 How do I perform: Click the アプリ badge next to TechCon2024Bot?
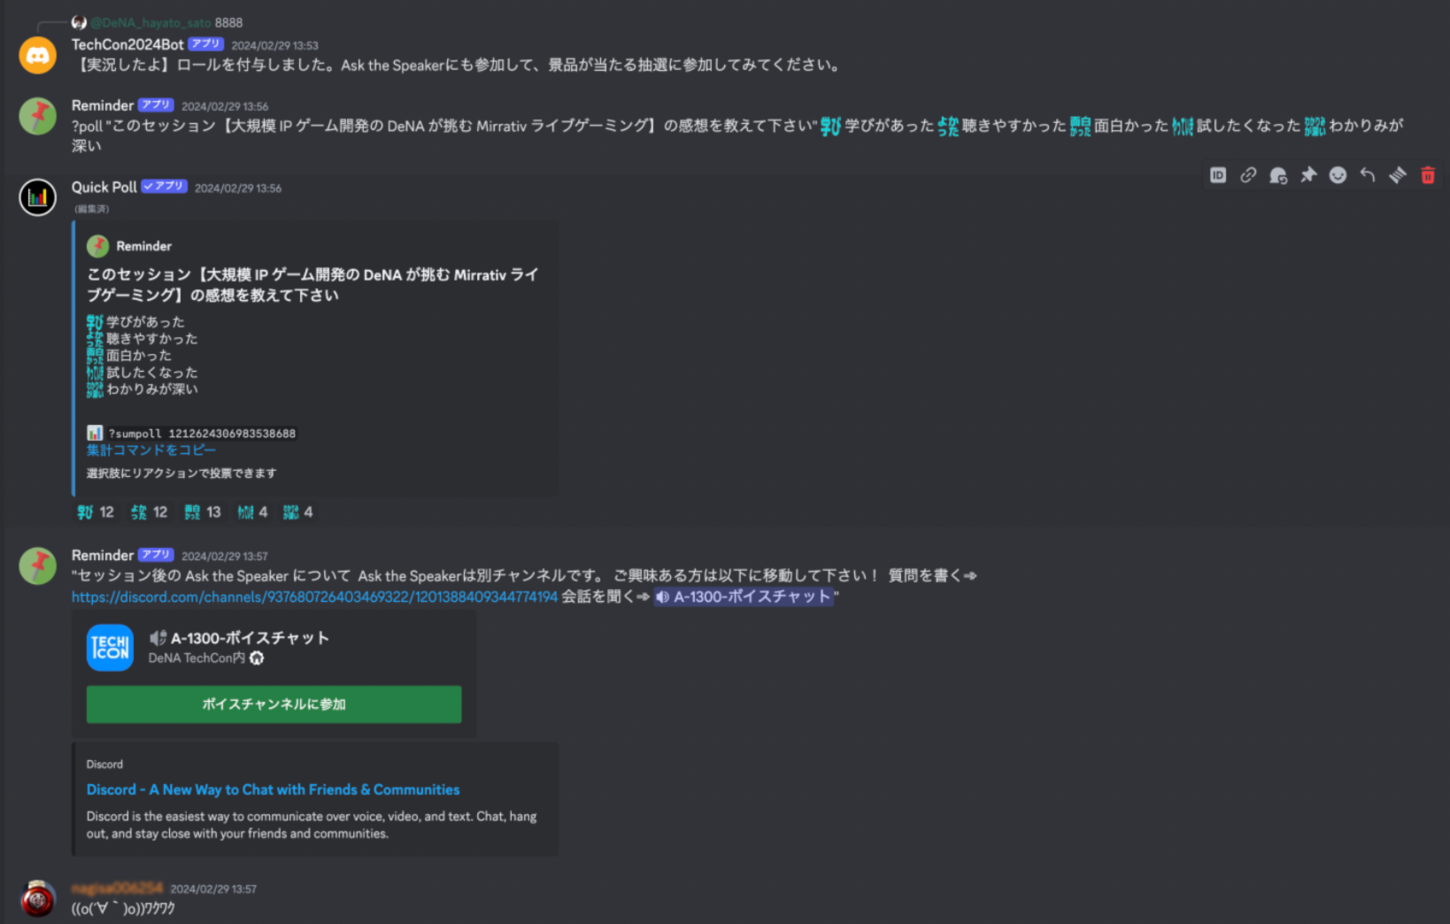click(x=206, y=44)
